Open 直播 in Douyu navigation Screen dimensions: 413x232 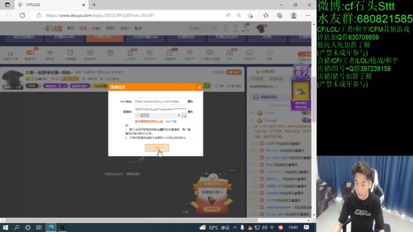tap(83, 28)
